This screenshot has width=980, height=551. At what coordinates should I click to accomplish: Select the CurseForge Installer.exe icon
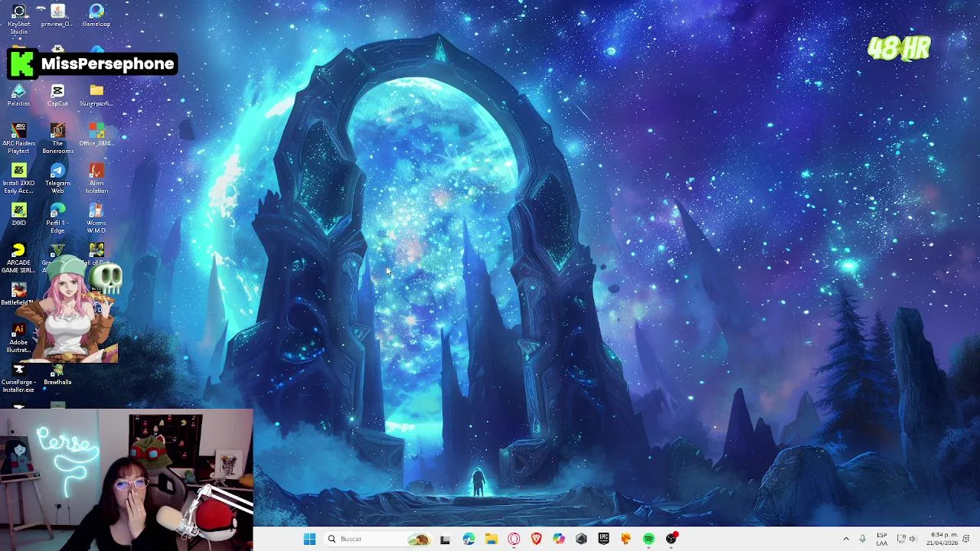click(x=18, y=377)
